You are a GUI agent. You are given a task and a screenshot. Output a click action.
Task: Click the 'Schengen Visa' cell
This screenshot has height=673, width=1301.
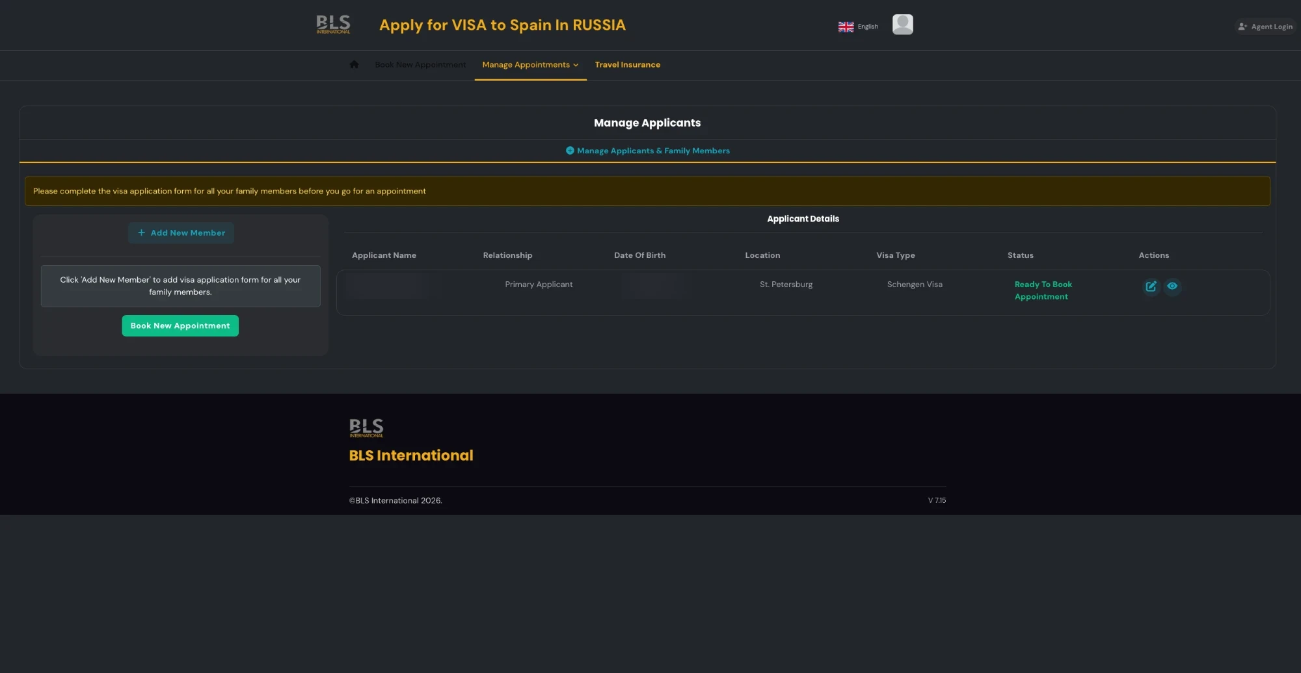(x=915, y=285)
